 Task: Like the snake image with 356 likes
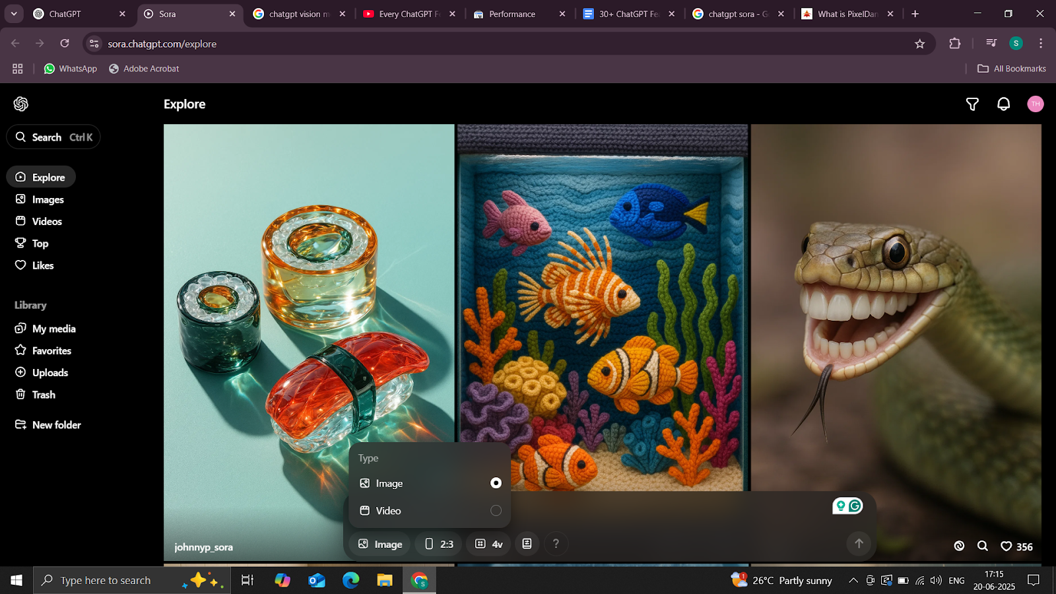pyautogui.click(x=1016, y=546)
